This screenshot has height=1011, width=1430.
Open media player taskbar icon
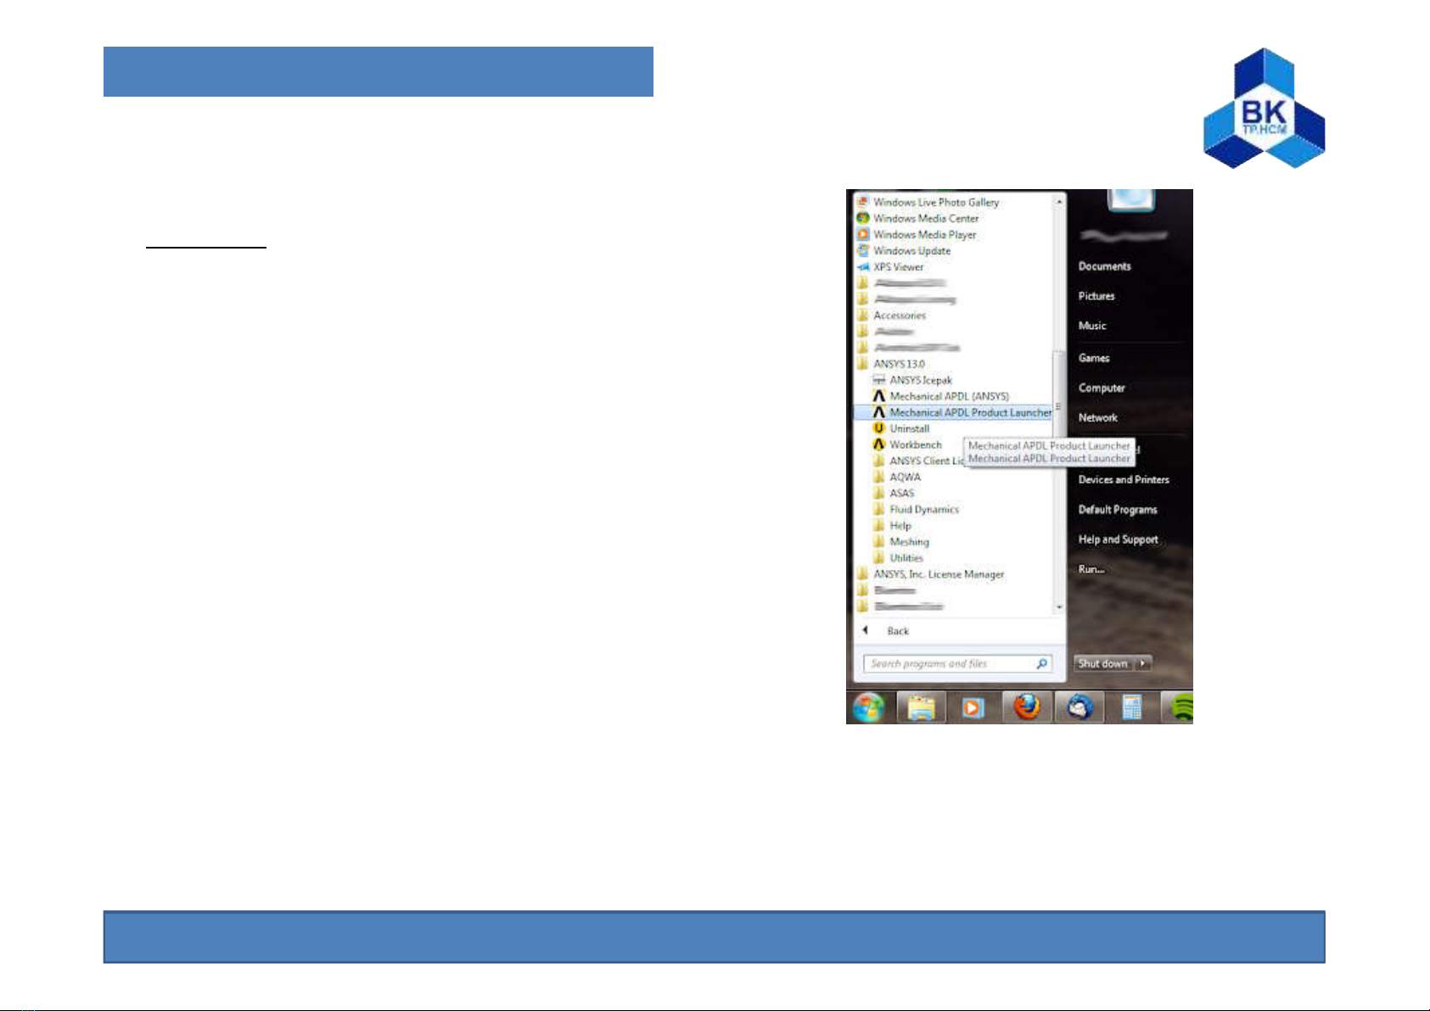973,707
